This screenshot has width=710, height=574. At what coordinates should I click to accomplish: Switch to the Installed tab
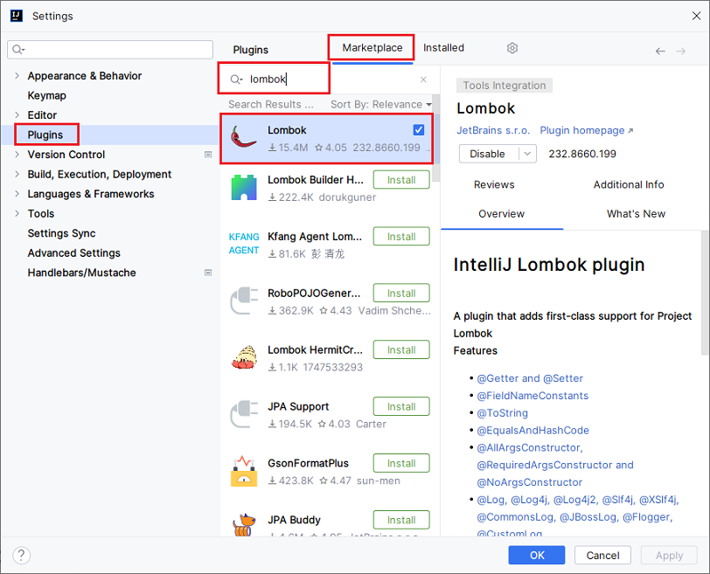pyautogui.click(x=443, y=48)
